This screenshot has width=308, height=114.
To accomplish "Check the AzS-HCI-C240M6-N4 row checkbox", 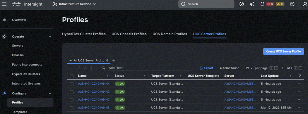I will (72, 84).
